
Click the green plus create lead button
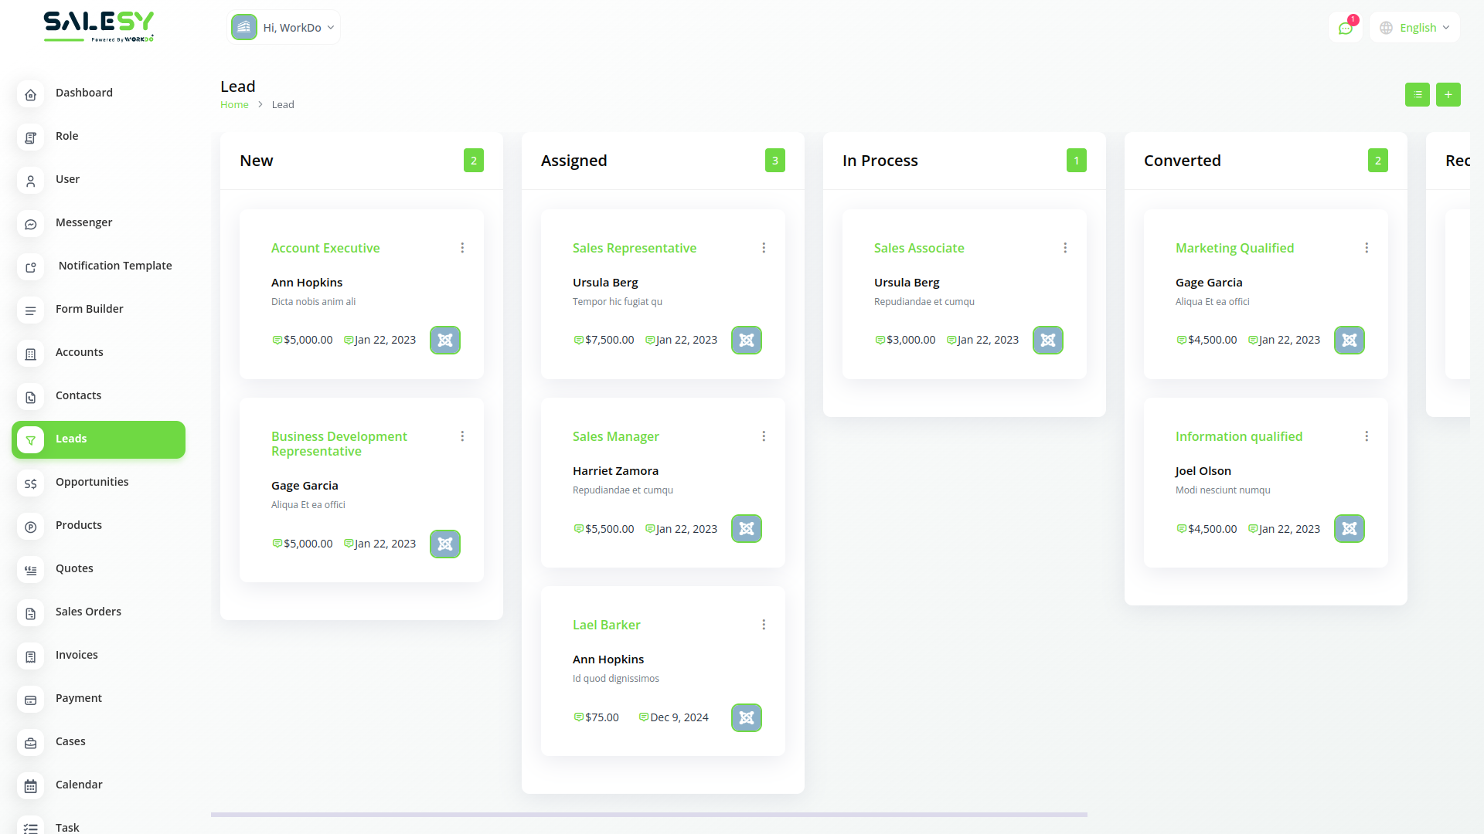coord(1448,94)
